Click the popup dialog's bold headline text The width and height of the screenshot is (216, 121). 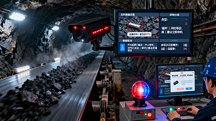click(x=182, y=75)
